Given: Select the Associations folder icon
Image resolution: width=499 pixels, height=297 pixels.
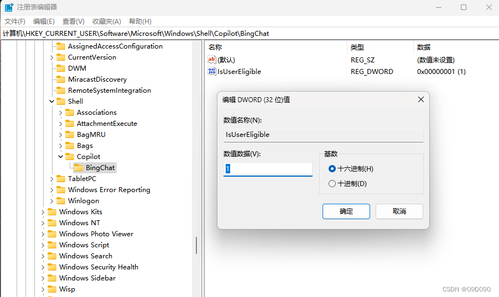Looking at the screenshot, I should click(70, 113).
